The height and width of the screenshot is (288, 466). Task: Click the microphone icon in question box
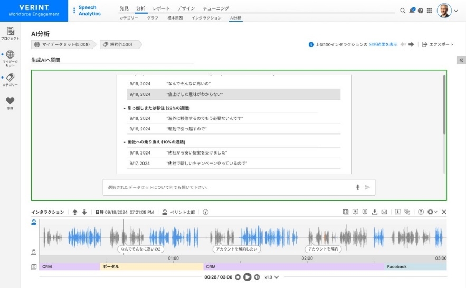click(x=357, y=187)
